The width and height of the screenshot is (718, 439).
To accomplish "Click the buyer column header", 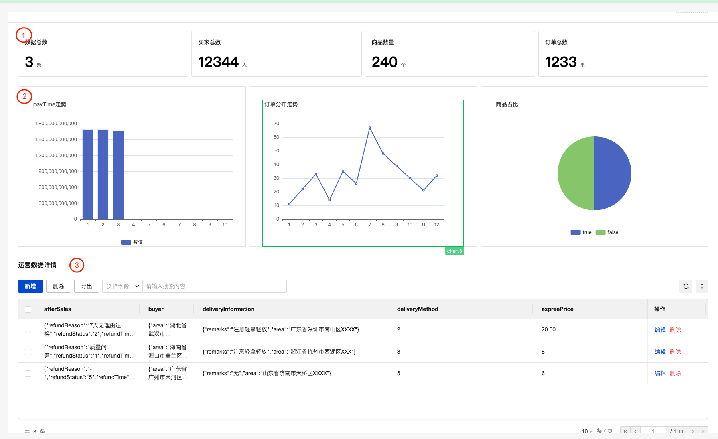I will point(156,309).
